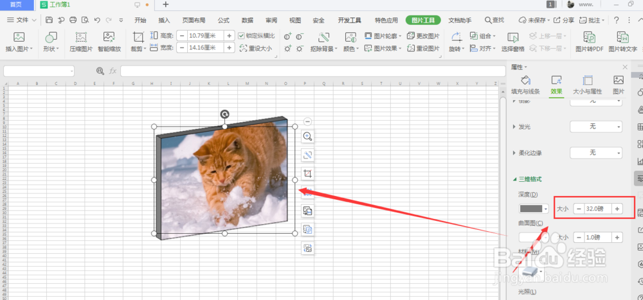The width and height of the screenshot is (643, 300).
Task: Open the 公式 (Formulas) ribbon tab
Action: pos(224,20)
